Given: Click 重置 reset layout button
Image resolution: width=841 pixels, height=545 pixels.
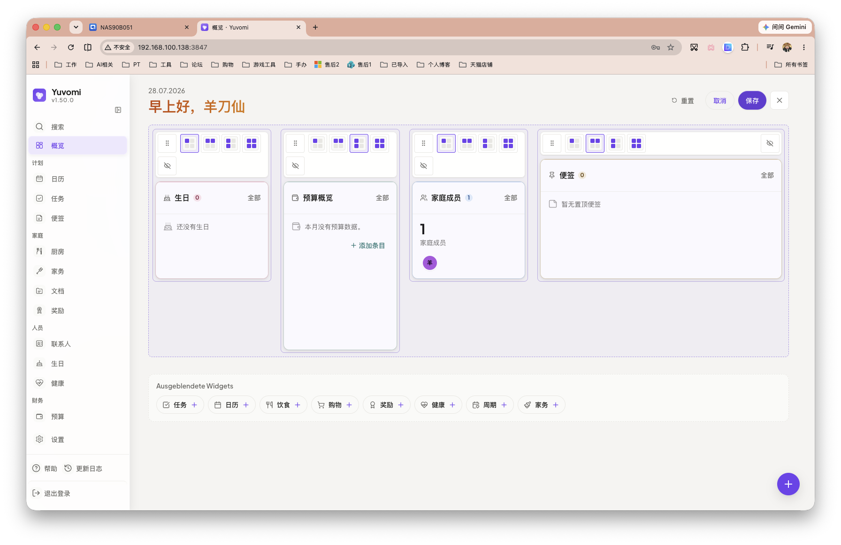Looking at the screenshot, I should click(682, 101).
